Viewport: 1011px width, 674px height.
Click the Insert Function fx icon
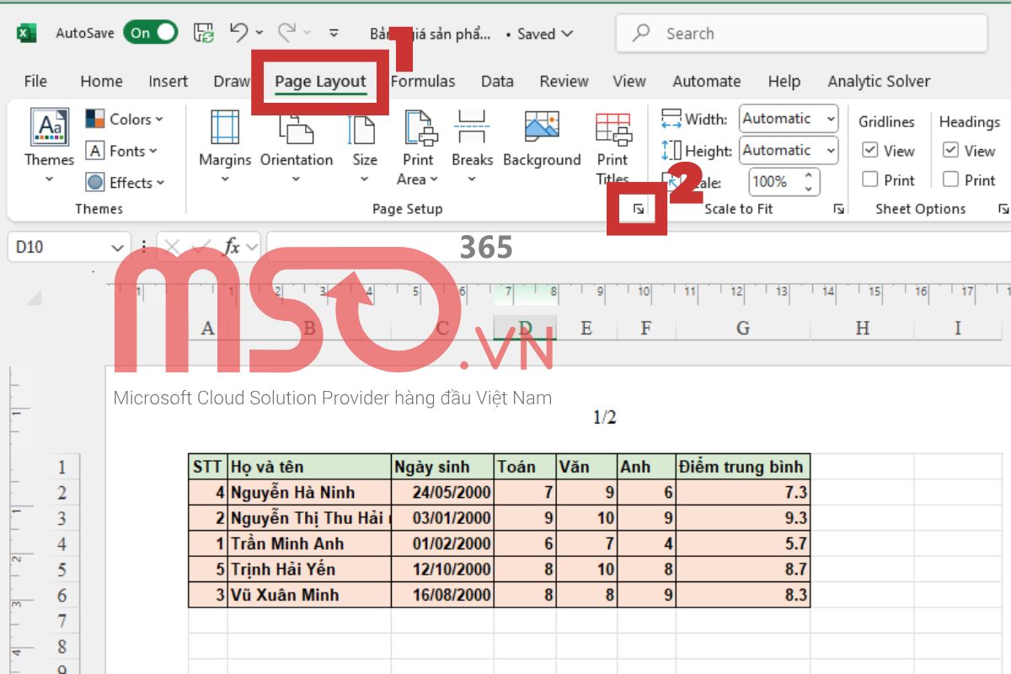tap(232, 247)
